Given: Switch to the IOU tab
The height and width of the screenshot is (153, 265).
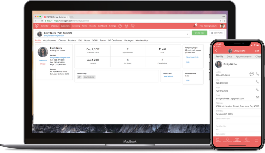Looking at the screenshot, I should (80, 40).
